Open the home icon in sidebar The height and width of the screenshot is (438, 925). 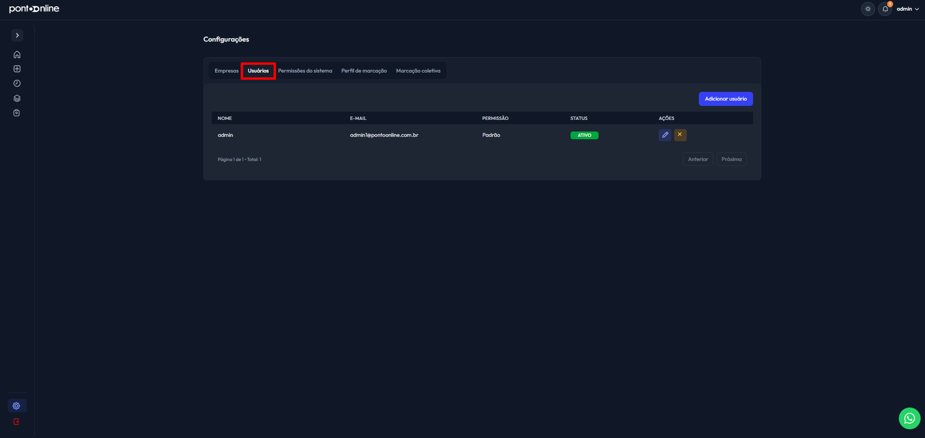(x=17, y=54)
